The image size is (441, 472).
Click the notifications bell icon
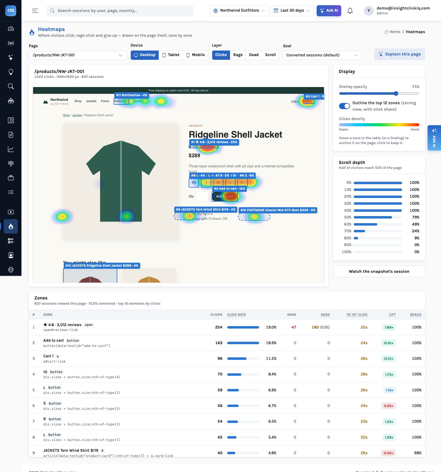pos(350,11)
